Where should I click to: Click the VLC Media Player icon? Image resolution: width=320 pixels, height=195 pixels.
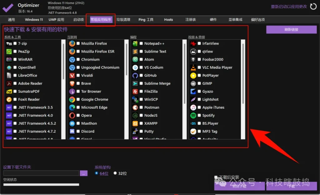pyautogui.click(x=193, y=68)
